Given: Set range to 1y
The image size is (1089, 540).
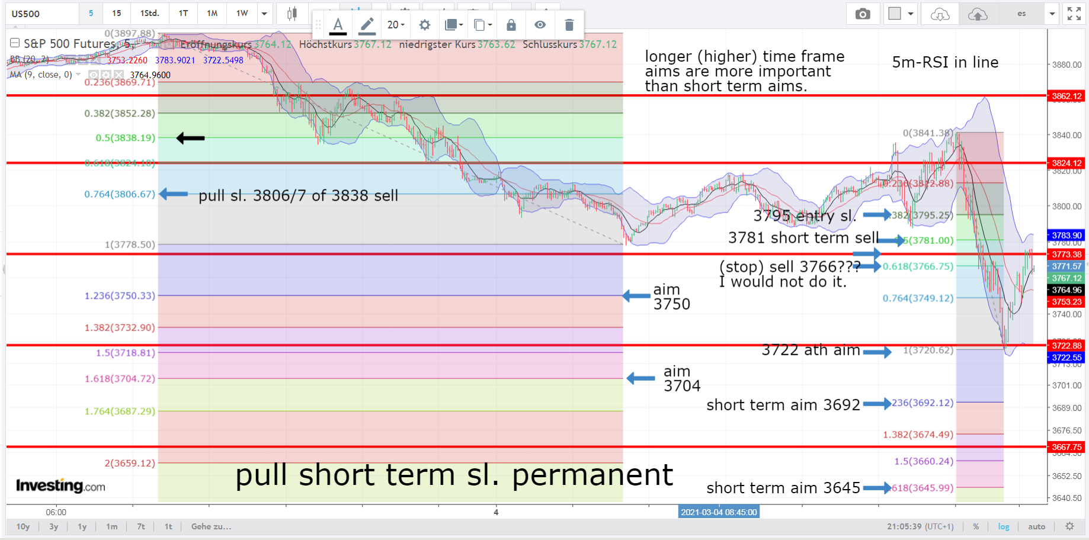Looking at the screenshot, I should [x=82, y=526].
